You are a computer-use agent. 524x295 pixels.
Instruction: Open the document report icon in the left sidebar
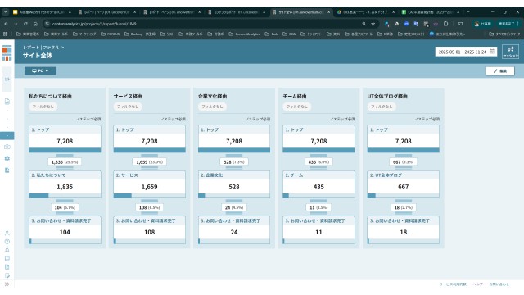[7, 102]
